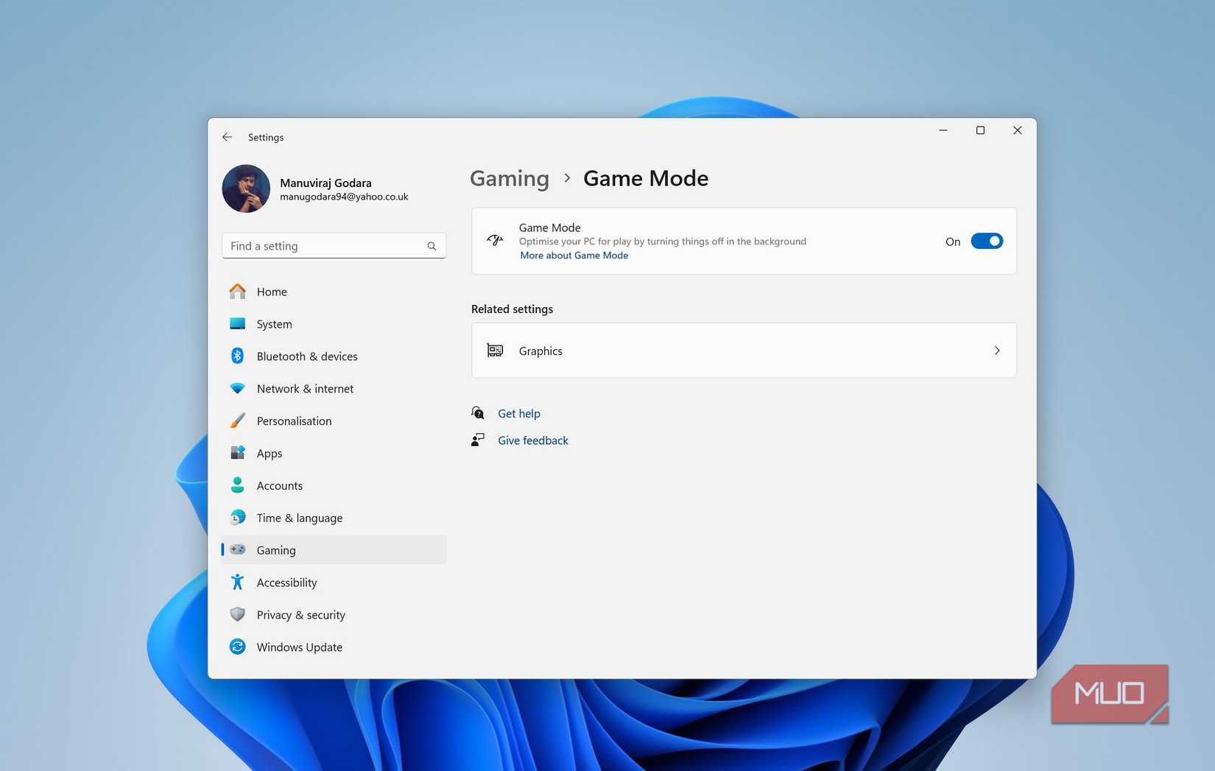Select Time & language label
The height and width of the screenshot is (771, 1215).
[x=300, y=518]
